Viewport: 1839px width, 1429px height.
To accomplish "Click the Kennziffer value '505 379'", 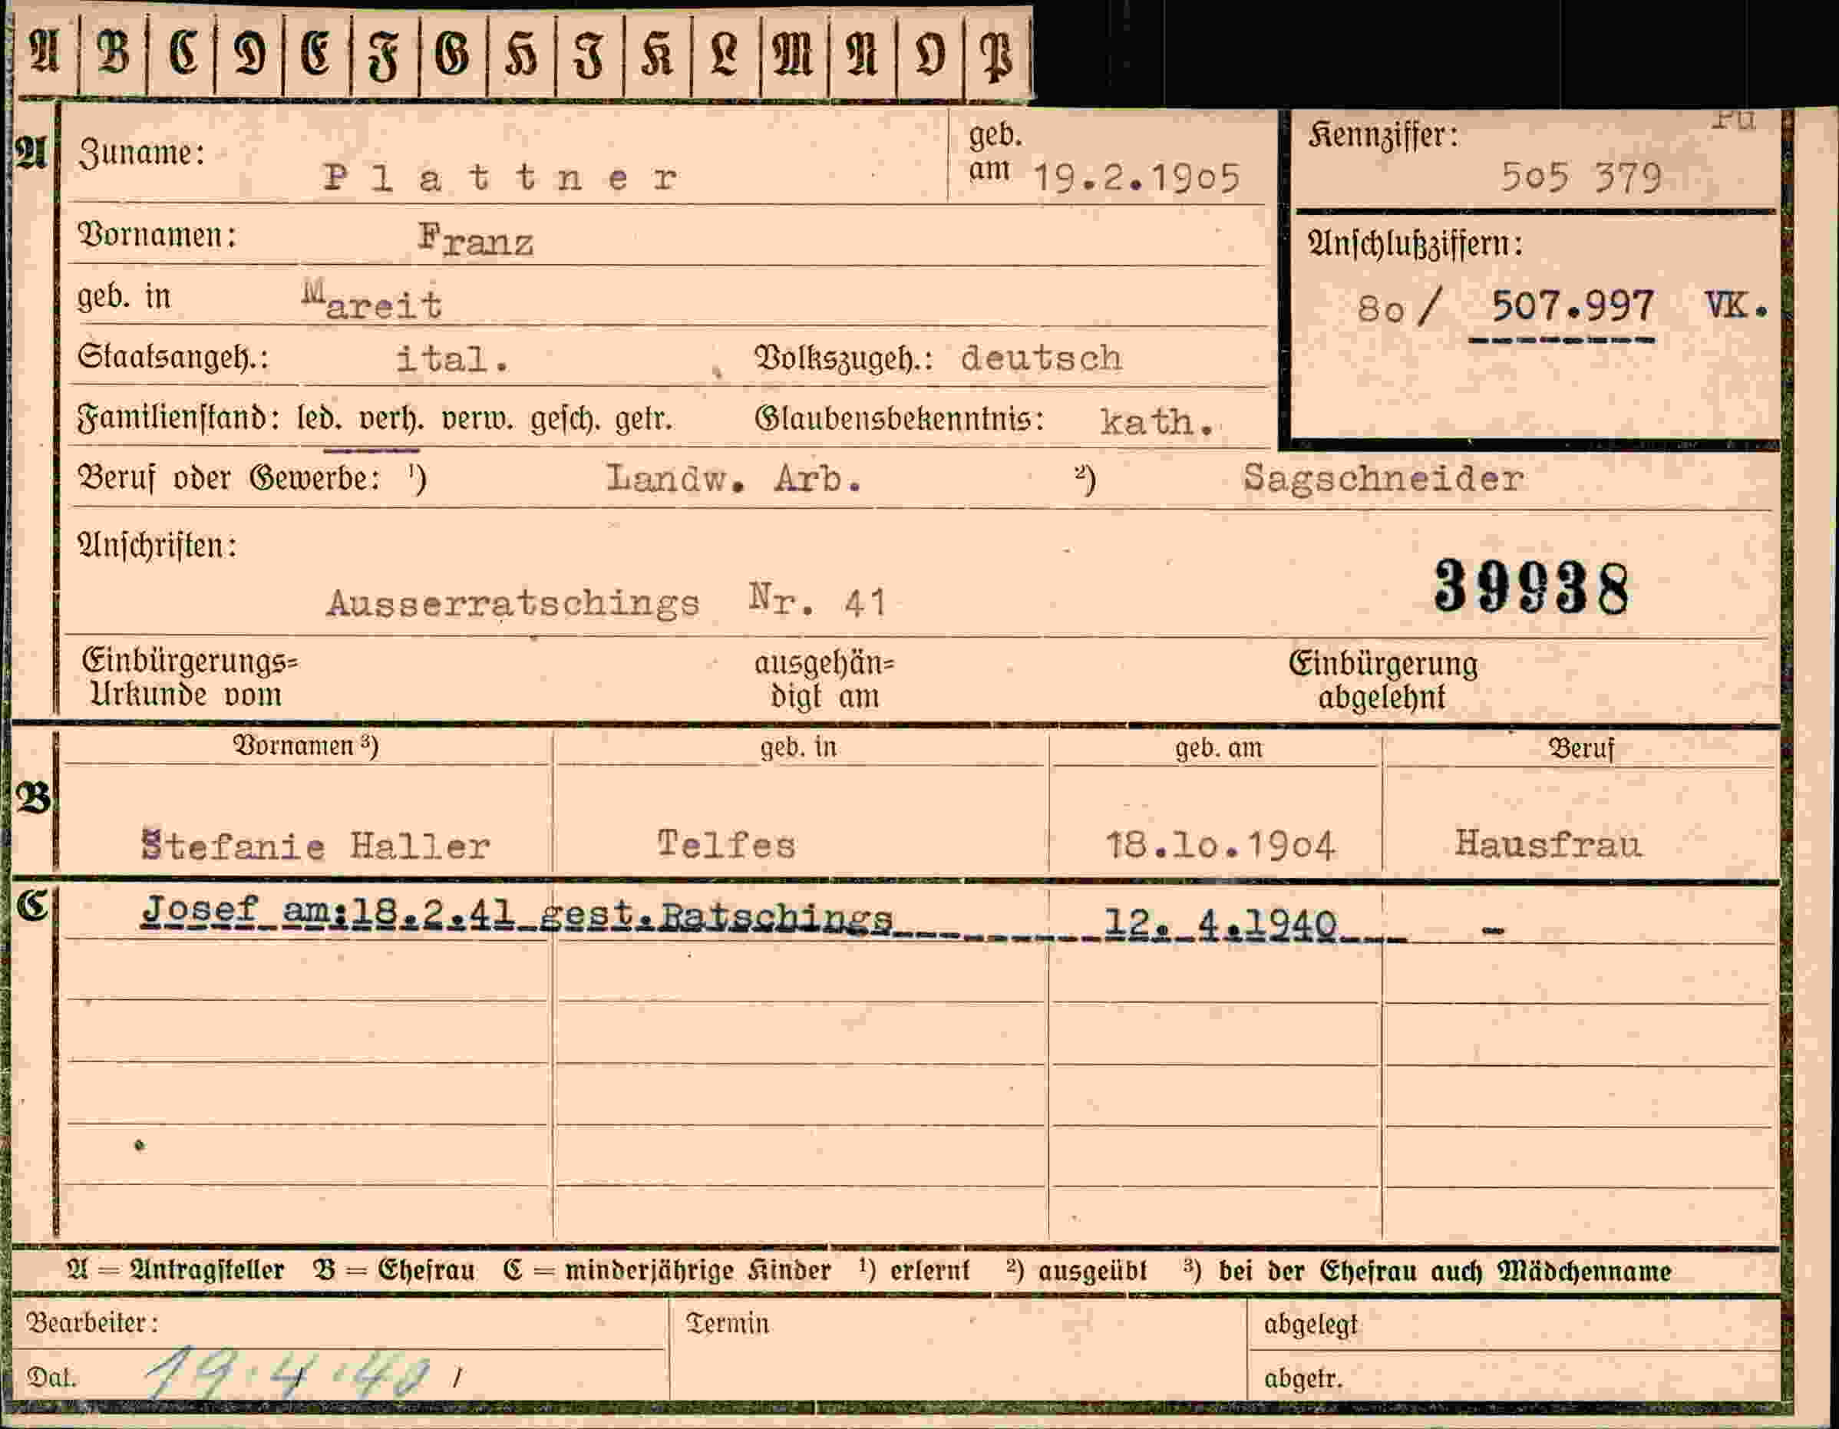I will (x=1580, y=178).
